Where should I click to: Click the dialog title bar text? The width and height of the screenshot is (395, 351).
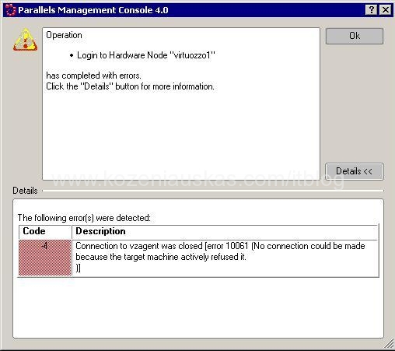(93, 10)
